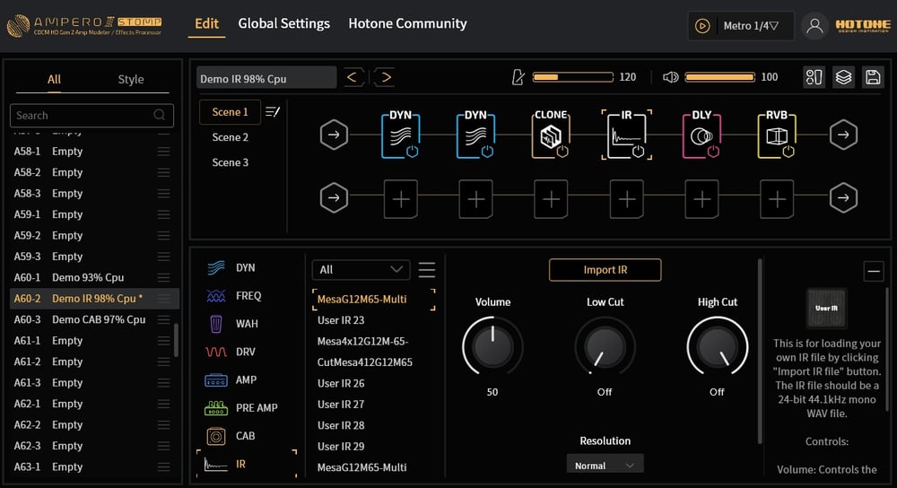Select Scene 2
Image resolution: width=897 pixels, height=488 pixels.
230,137
